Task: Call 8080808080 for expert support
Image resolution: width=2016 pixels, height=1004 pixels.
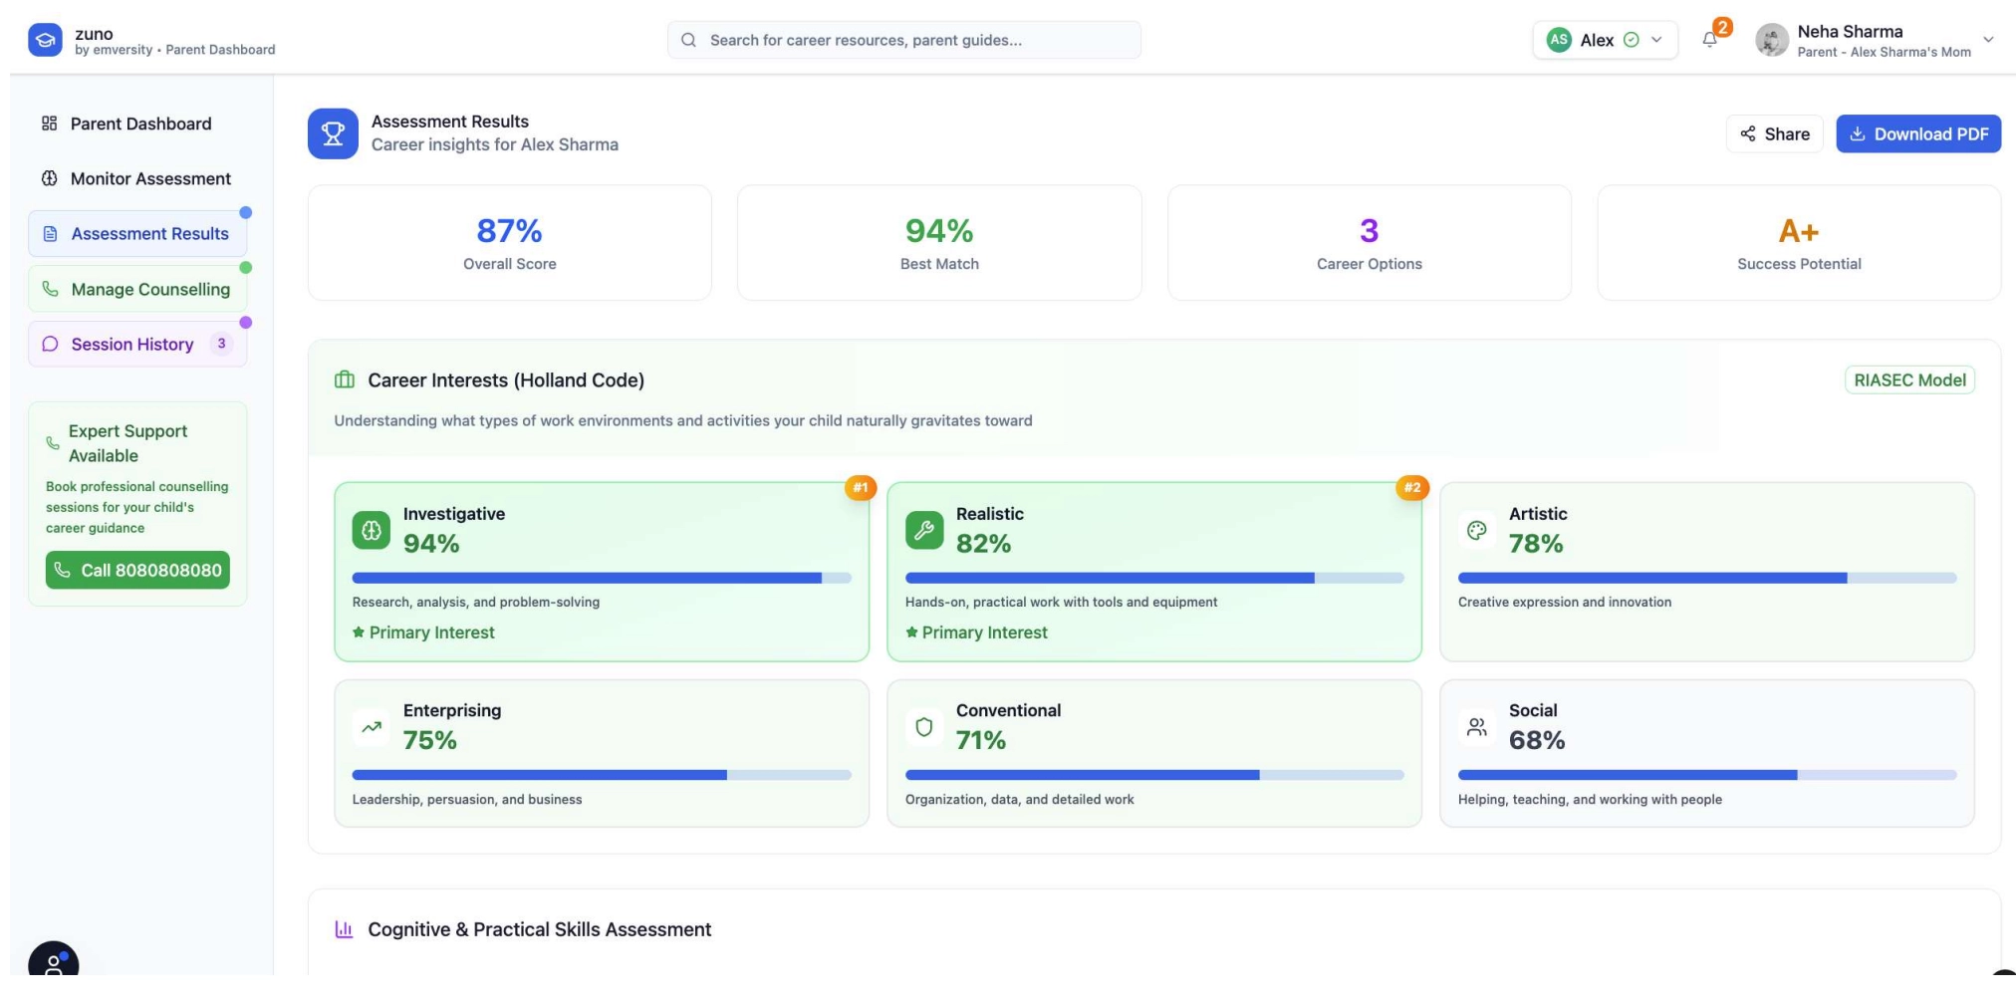Action: [x=137, y=570]
